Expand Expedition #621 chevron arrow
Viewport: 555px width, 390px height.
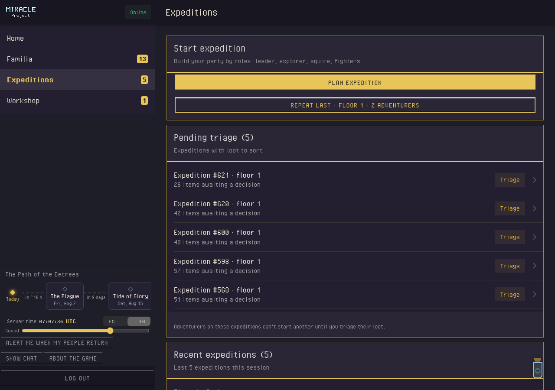pos(535,180)
